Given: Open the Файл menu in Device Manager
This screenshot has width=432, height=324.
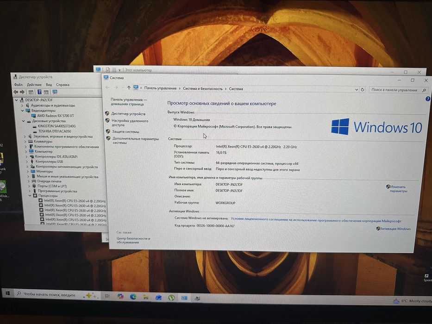Looking at the screenshot, I should 19,85.
